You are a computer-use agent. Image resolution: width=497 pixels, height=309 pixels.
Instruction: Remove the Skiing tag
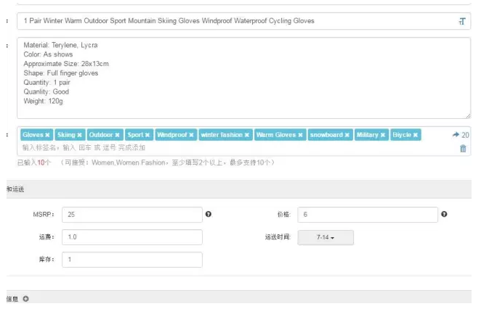tap(80, 135)
